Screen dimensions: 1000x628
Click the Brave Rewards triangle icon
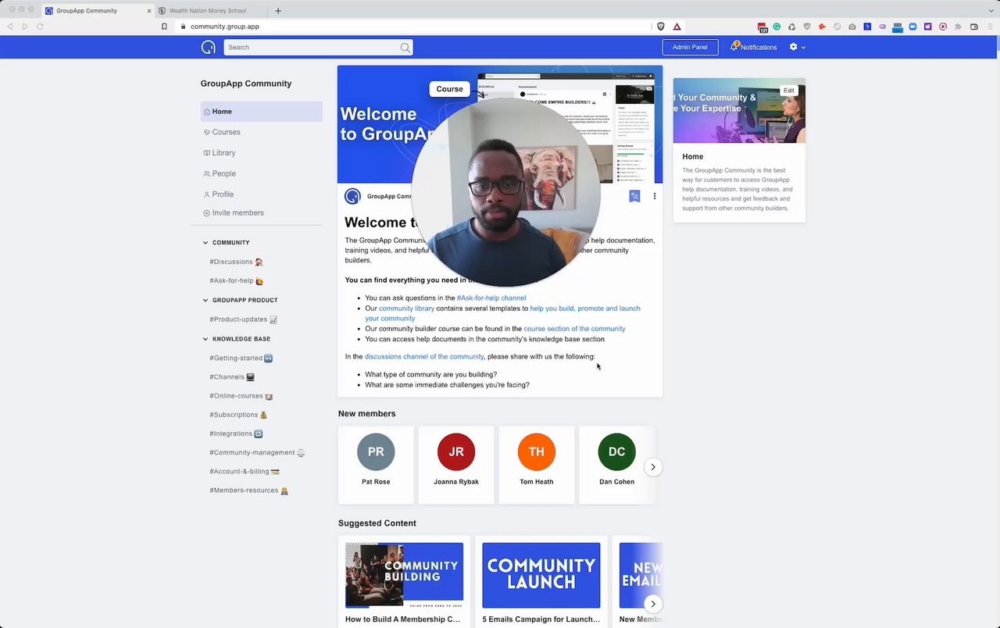[x=677, y=27]
